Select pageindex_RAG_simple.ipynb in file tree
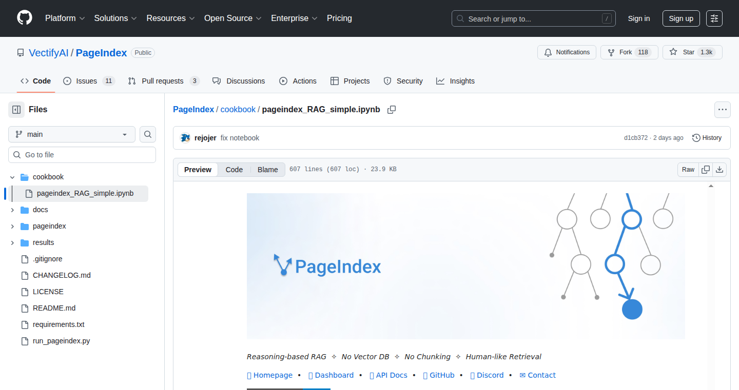 tap(85, 193)
